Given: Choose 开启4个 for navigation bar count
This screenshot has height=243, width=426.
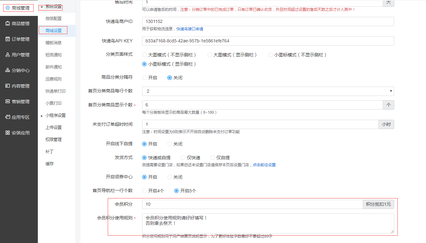Looking at the screenshot, I should pyautogui.click(x=145, y=191).
